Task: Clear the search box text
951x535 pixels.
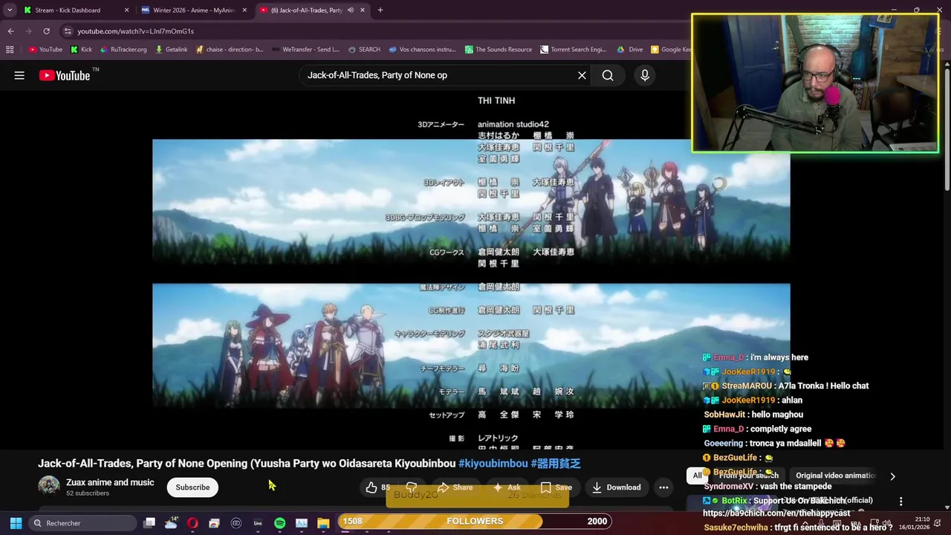Action: tap(582, 75)
